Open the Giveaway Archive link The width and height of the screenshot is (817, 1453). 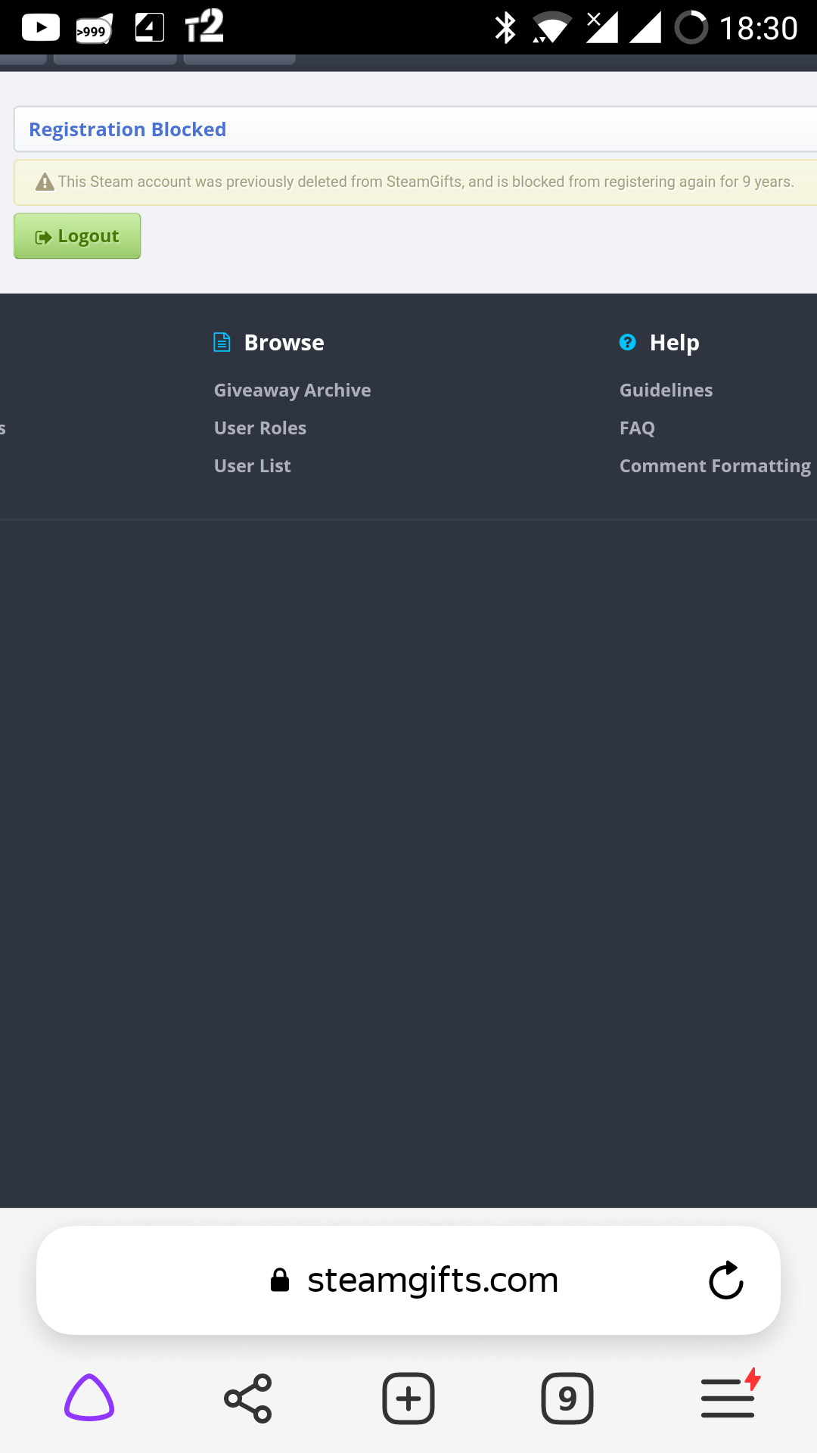coord(292,390)
